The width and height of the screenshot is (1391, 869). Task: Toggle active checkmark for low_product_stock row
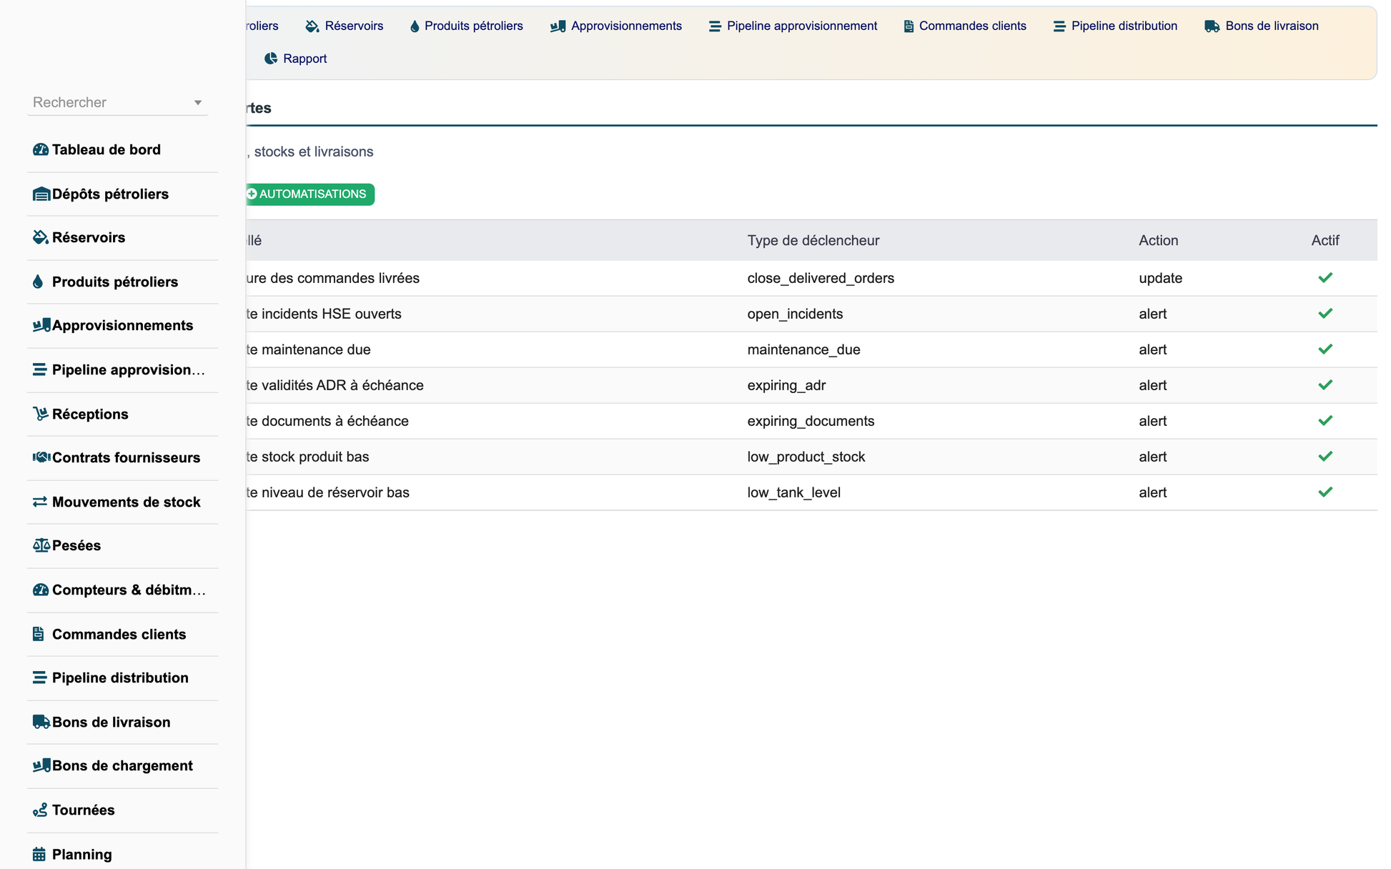pos(1325,457)
